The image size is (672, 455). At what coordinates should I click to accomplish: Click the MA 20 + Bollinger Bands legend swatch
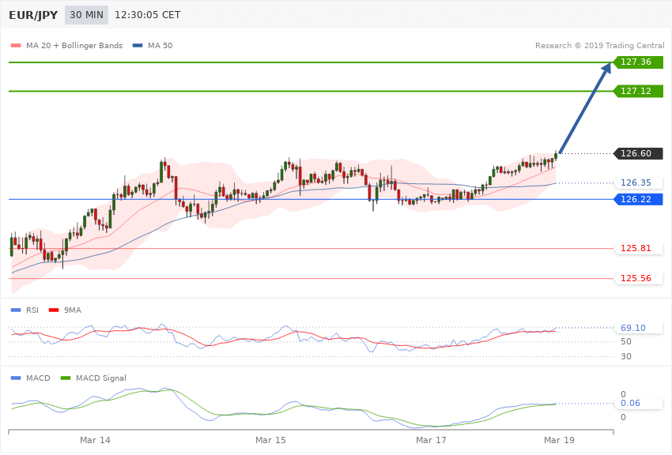[16, 45]
